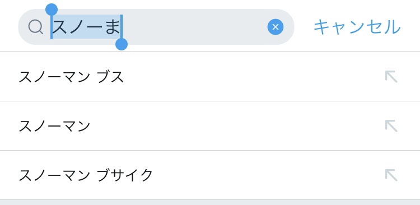Image resolution: width=420 pixels, height=205 pixels.
Task: Click the empty area right of the typed text
Action: pyautogui.click(x=194, y=27)
